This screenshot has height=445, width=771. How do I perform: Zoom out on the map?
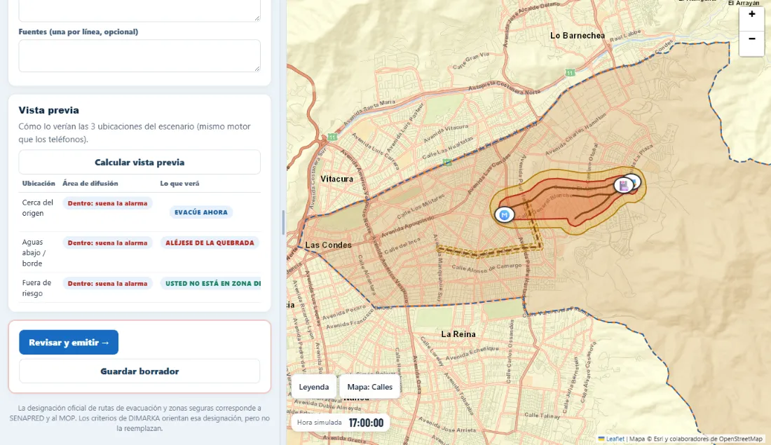pos(751,39)
